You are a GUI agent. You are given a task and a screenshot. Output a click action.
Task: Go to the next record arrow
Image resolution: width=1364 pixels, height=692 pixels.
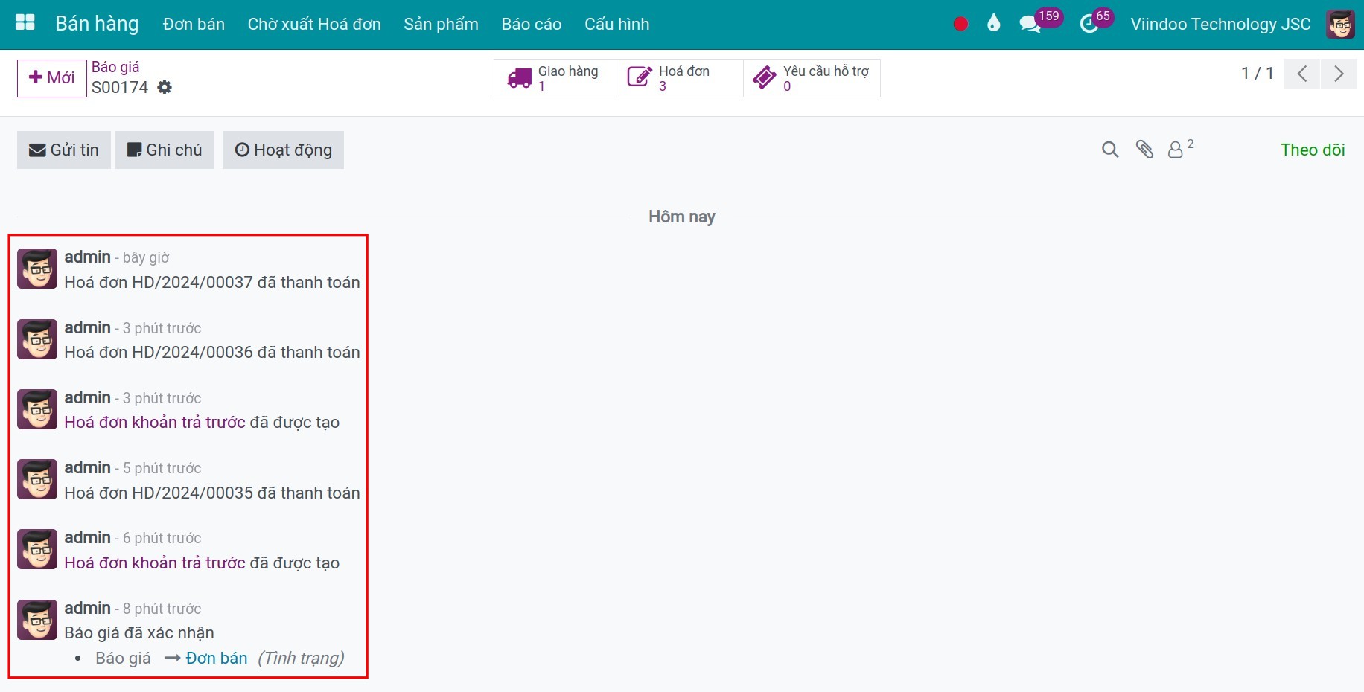point(1338,74)
